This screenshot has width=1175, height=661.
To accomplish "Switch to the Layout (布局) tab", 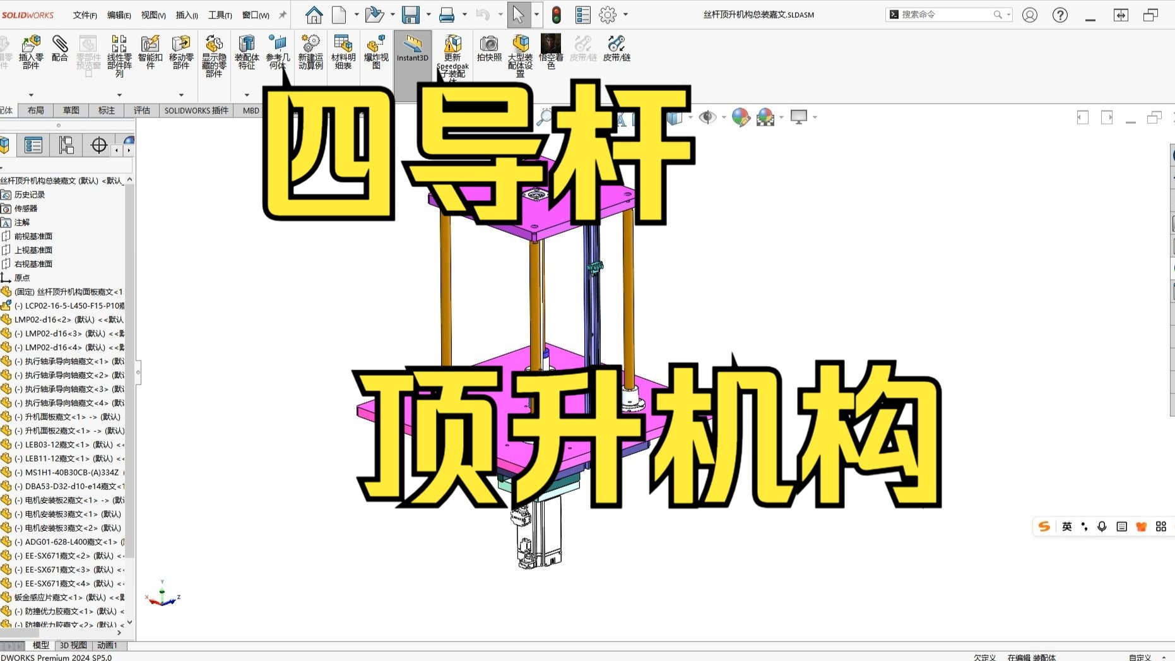I will 36,110.
